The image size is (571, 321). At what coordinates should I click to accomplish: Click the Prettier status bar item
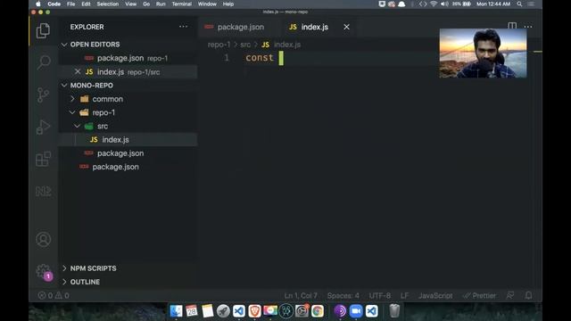coord(479,295)
